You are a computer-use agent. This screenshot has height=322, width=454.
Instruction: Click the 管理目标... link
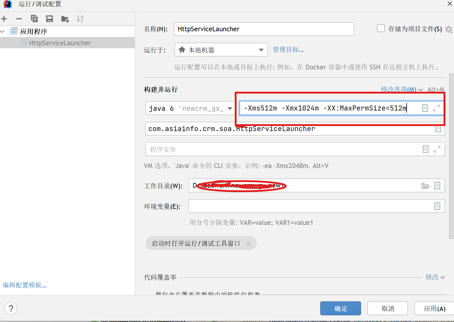[x=288, y=49]
